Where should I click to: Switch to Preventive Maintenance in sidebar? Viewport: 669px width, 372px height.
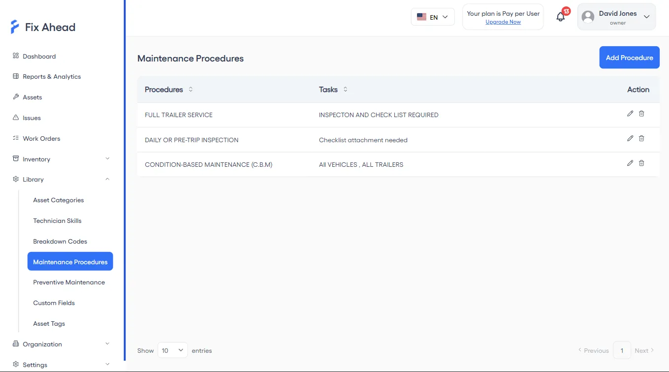pos(69,282)
